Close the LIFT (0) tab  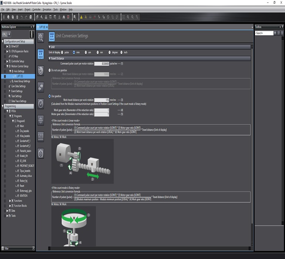pos(47,27)
